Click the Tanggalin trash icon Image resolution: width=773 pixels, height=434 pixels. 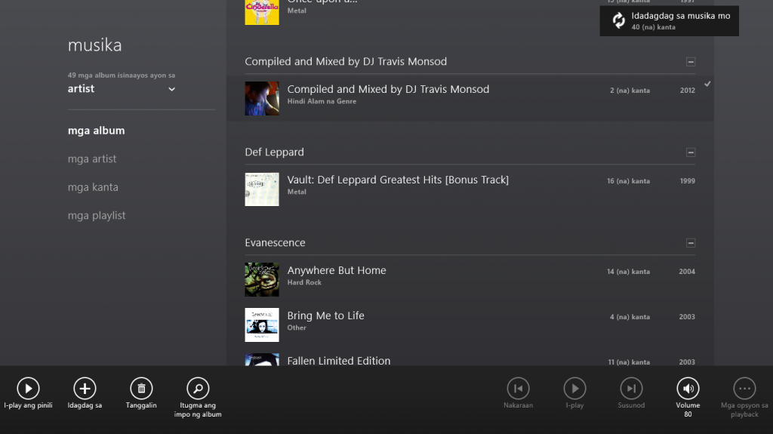point(141,389)
